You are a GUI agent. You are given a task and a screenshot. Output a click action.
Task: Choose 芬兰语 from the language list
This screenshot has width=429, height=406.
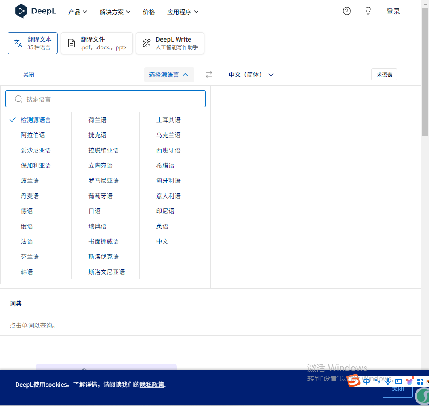click(30, 257)
